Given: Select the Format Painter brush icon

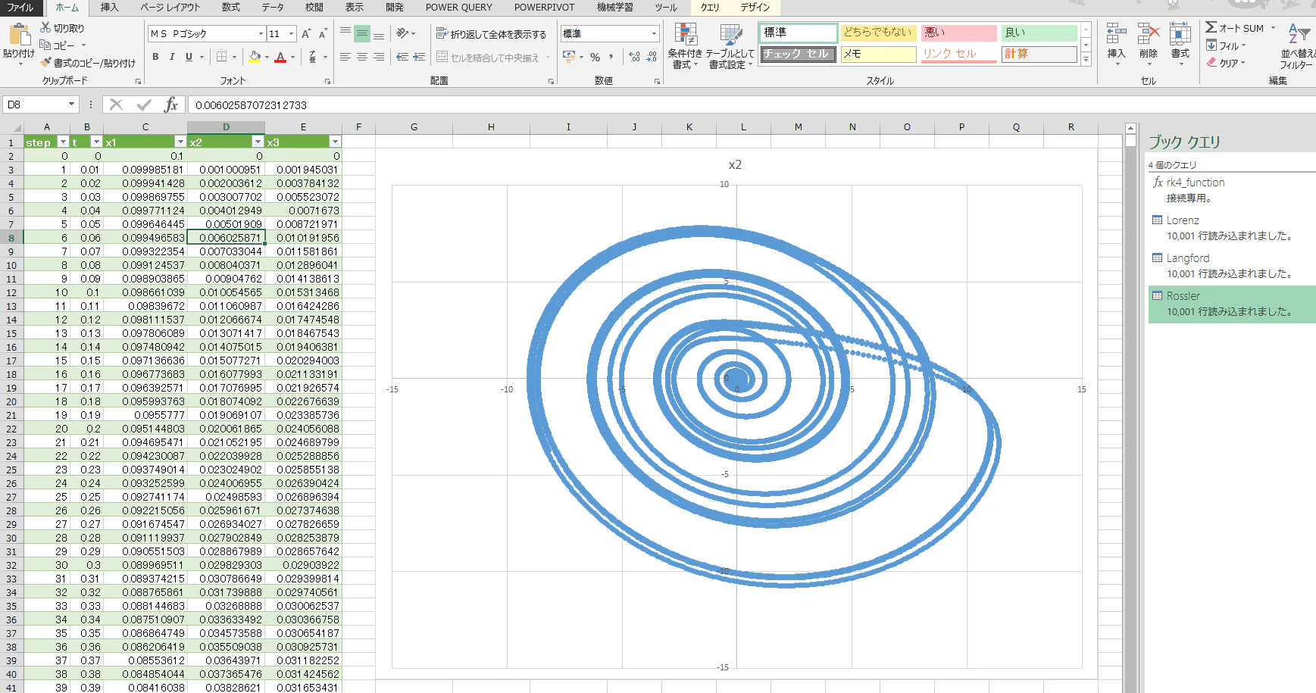Looking at the screenshot, I should 46,63.
